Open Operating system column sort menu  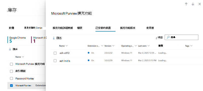[x=136, y=46]
